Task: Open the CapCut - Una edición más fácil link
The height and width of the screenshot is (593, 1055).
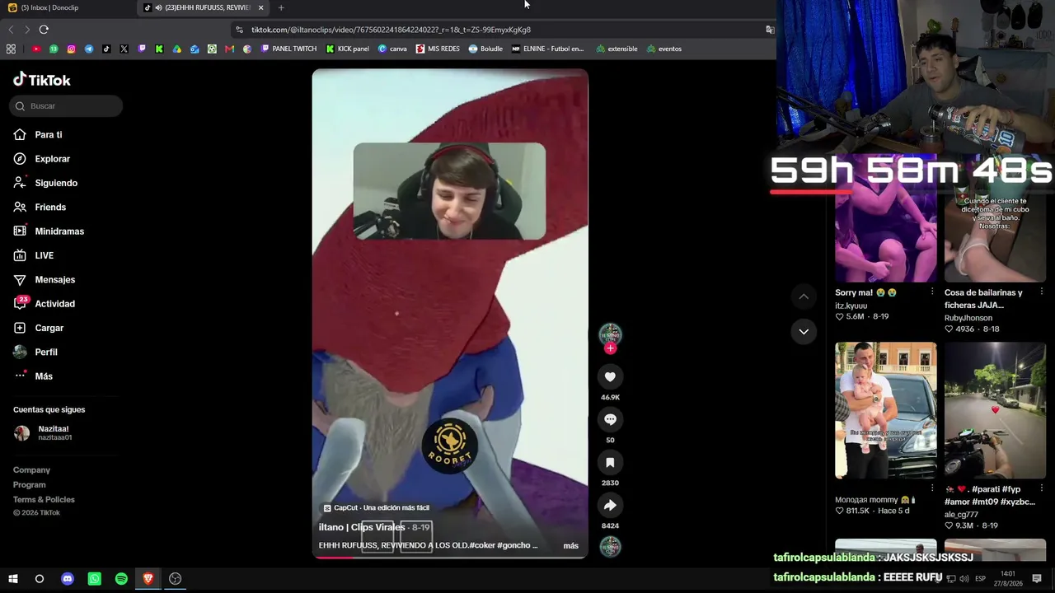Action: [x=376, y=508]
